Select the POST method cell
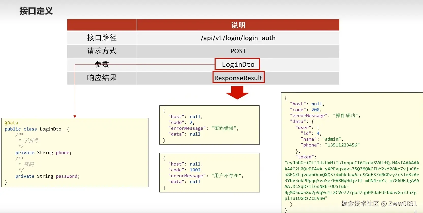Image resolution: width=423 pixels, height=213 pixels. click(x=238, y=51)
